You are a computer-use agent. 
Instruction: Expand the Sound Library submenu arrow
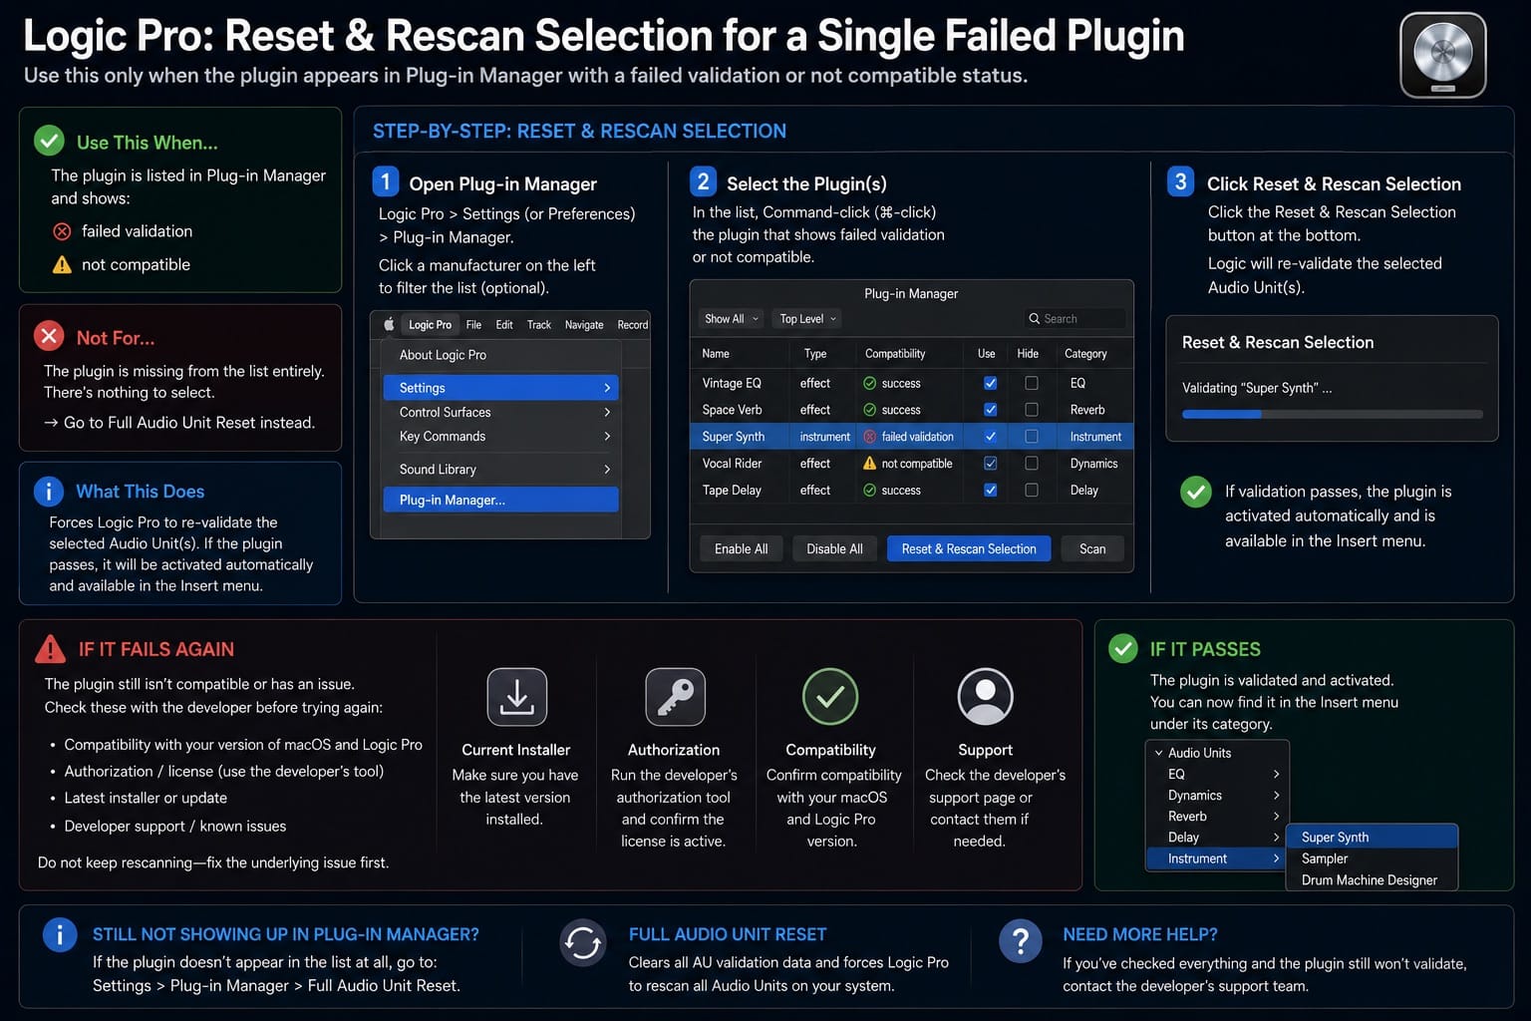click(x=606, y=470)
